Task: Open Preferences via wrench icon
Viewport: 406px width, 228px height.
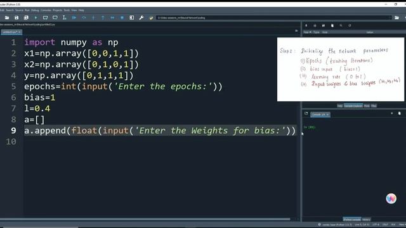Action: (x=141, y=18)
